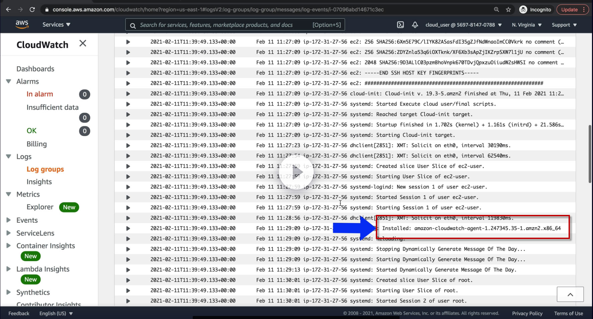Collapse the Logs section in sidebar

(x=9, y=156)
